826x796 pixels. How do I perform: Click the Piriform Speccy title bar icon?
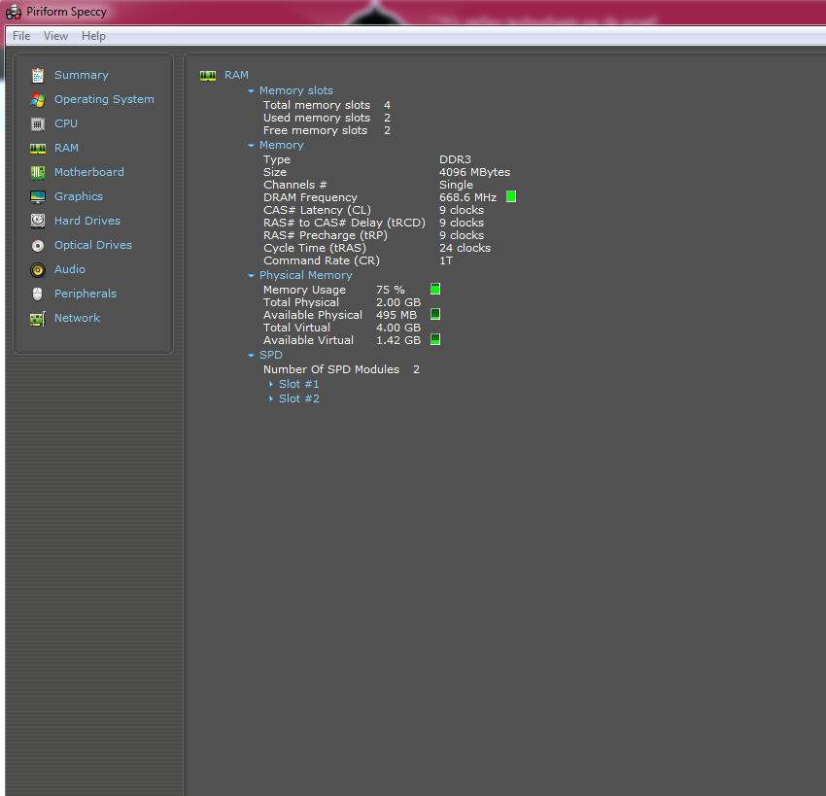(x=14, y=12)
